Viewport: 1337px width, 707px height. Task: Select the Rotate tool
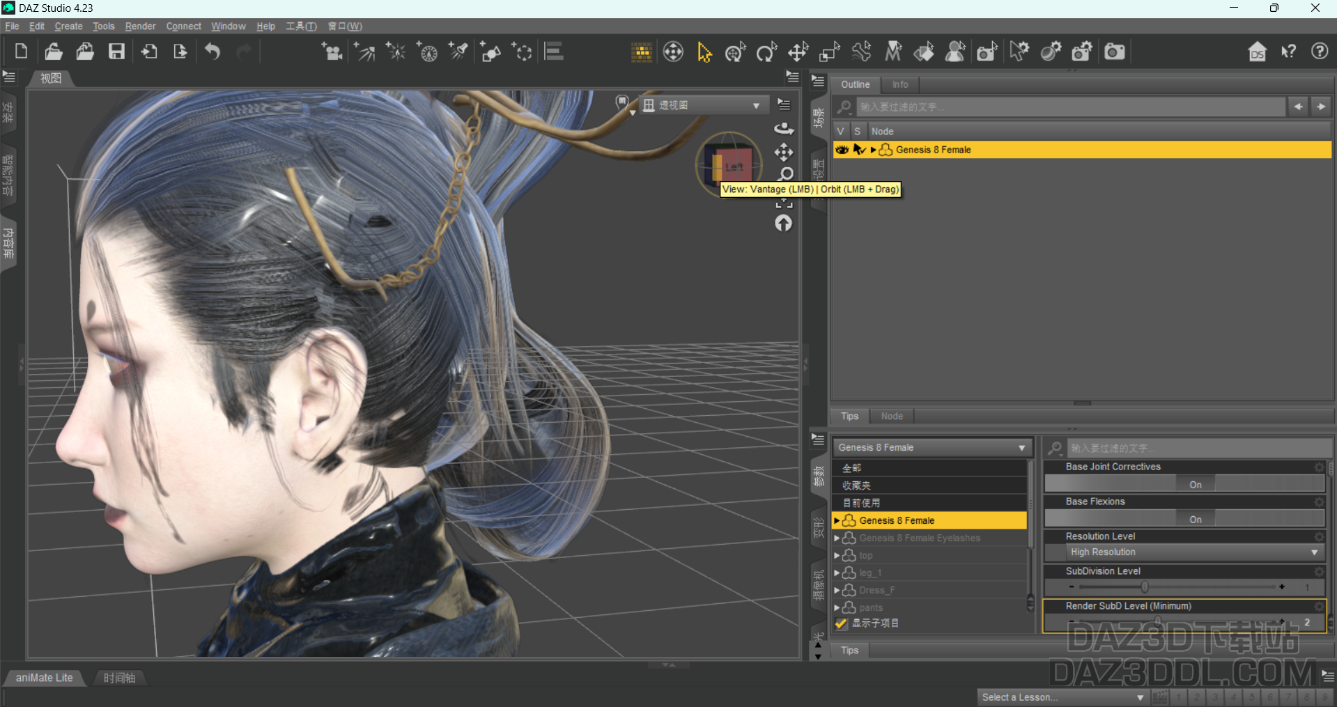coord(766,52)
